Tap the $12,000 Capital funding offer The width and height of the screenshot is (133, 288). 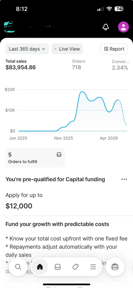(x=19, y=206)
